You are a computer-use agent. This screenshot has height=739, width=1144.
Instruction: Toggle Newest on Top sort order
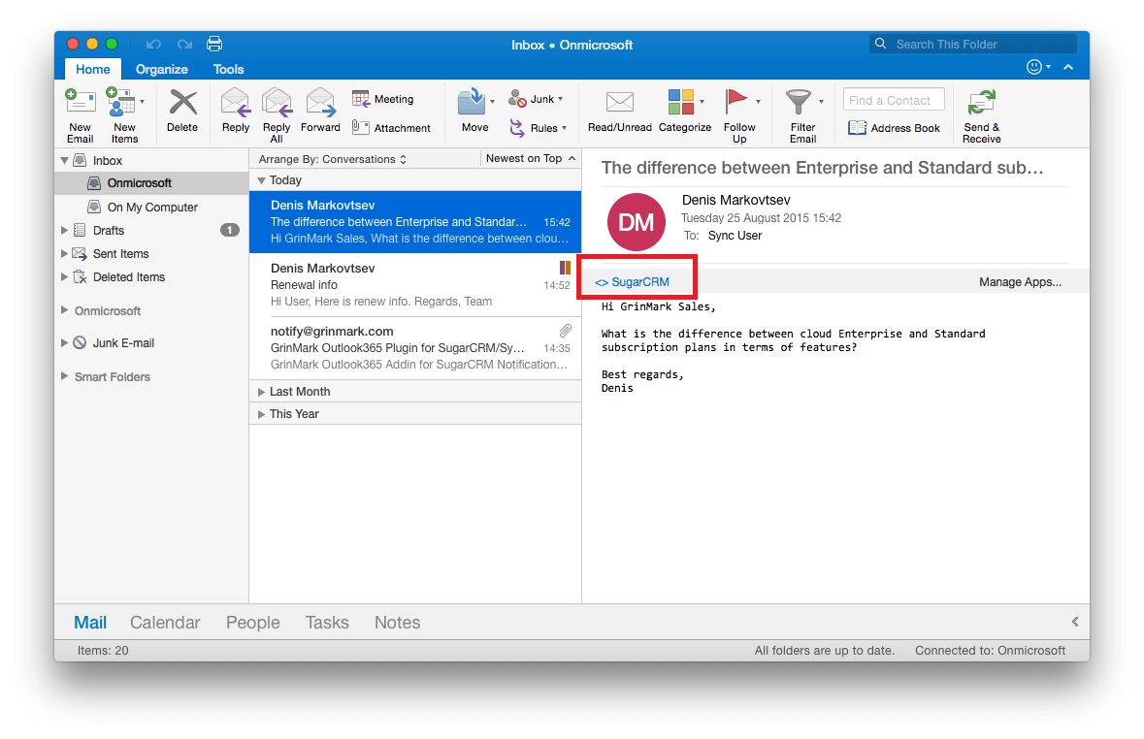pyautogui.click(x=530, y=158)
